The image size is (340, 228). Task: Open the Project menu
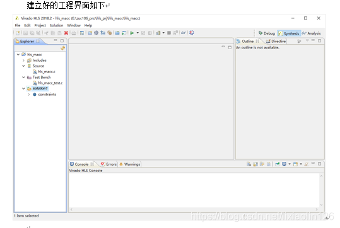point(40,25)
